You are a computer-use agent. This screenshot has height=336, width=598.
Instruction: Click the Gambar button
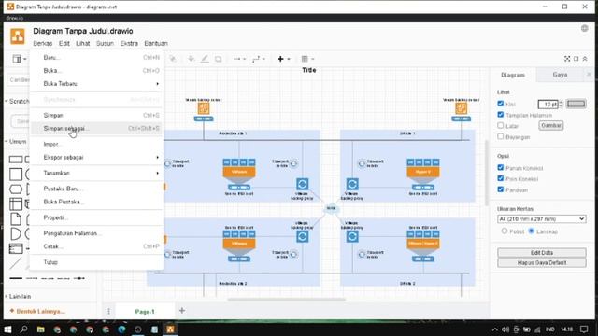(551, 125)
